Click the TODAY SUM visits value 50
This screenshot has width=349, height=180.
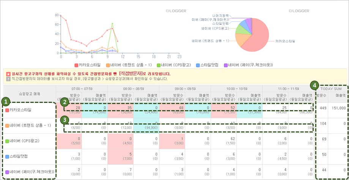324,155
